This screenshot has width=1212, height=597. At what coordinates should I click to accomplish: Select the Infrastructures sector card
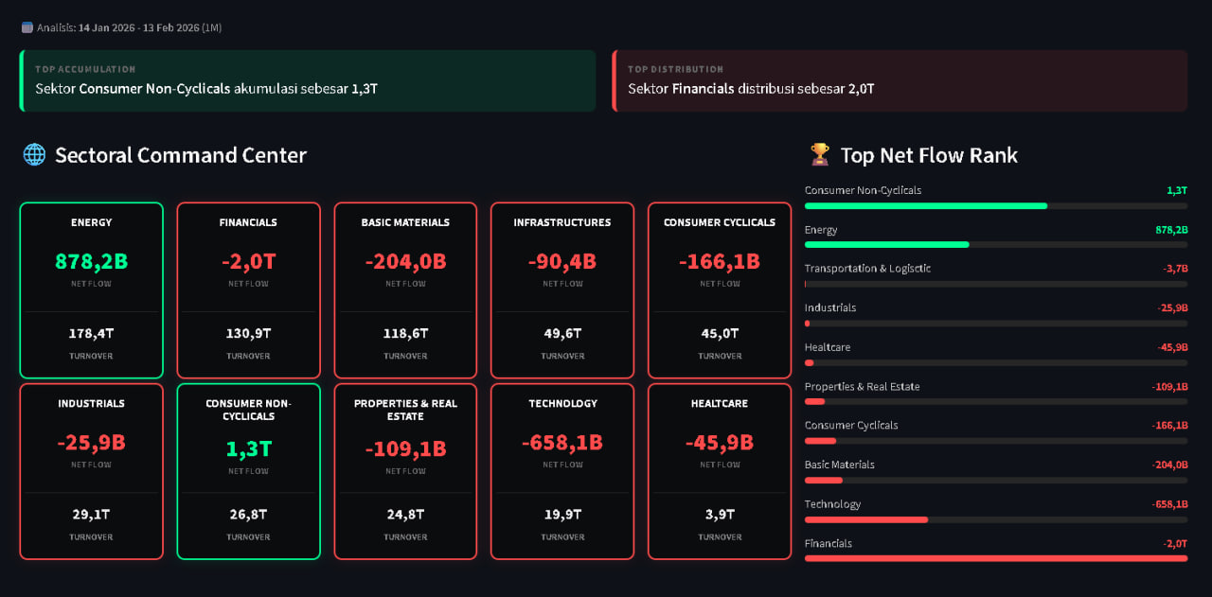(562, 290)
